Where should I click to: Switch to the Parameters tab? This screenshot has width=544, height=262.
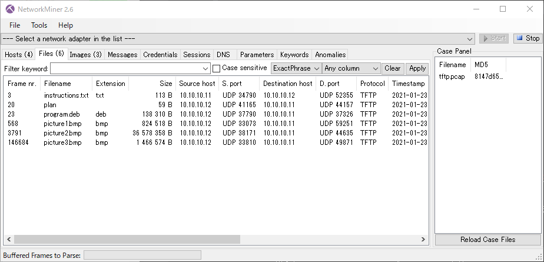pyautogui.click(x=257, y=55)
